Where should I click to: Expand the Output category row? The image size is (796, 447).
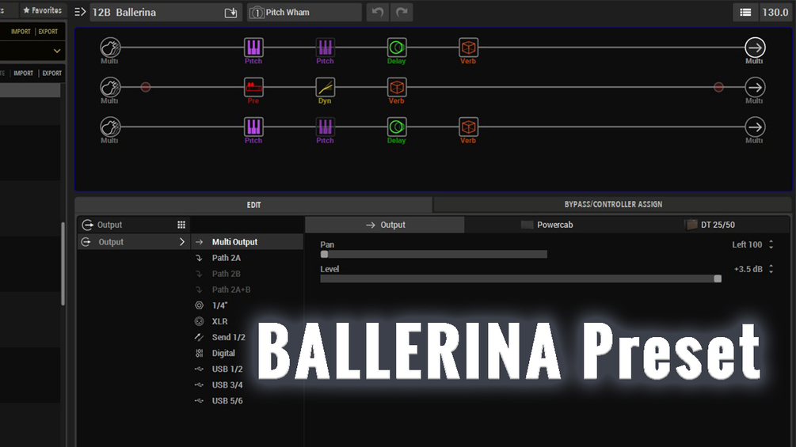coord(134,242)
